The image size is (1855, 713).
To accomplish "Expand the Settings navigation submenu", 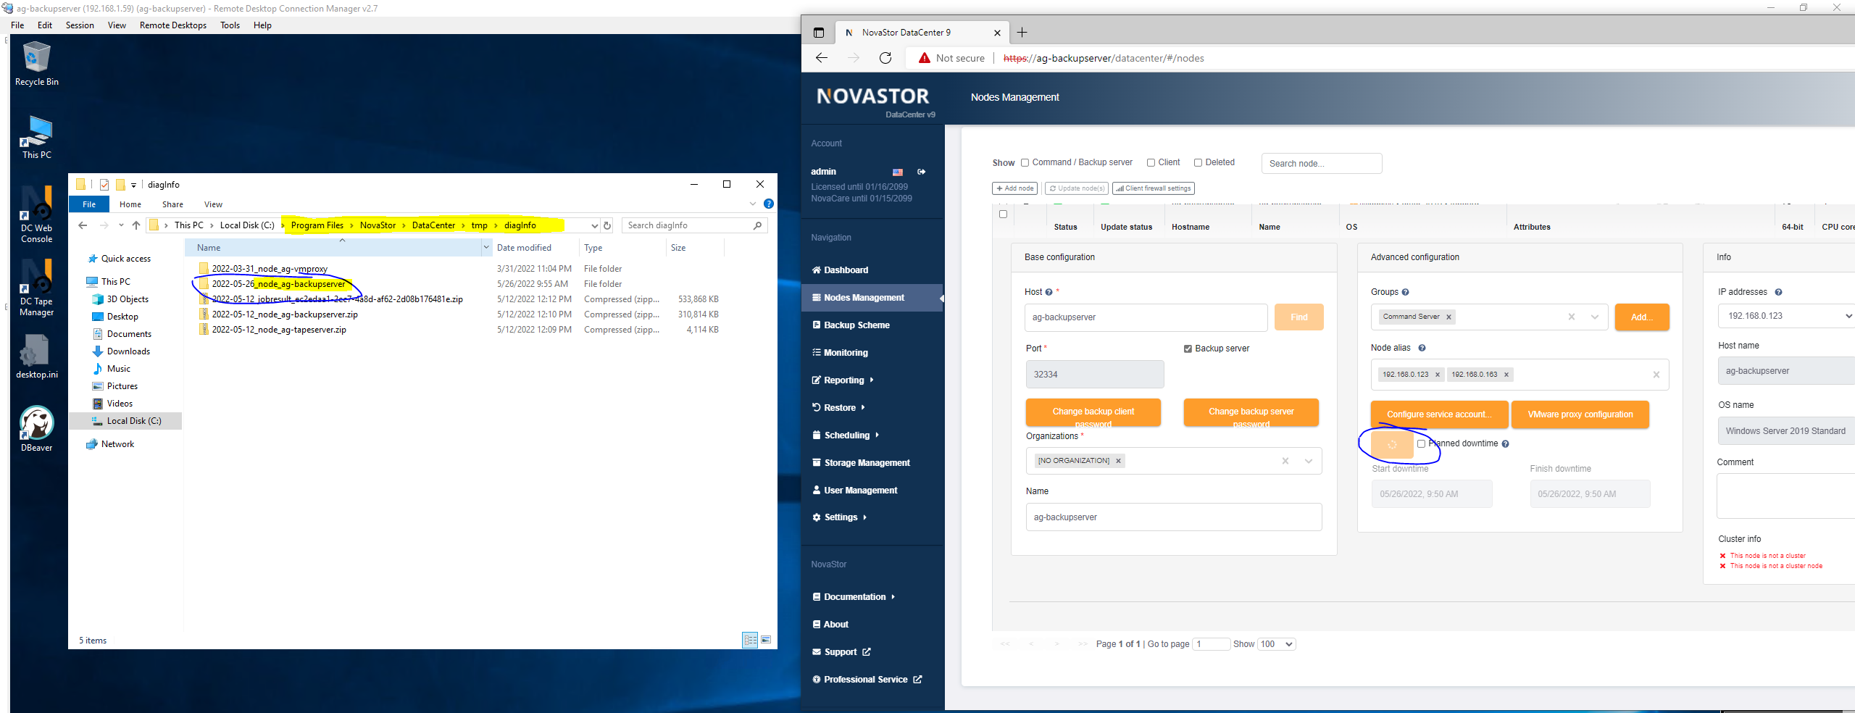I will click(x=865, y=517).
